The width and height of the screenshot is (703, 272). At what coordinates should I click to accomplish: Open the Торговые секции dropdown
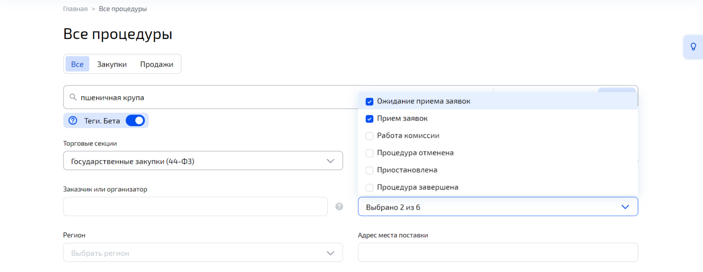pyautogui.click(x=203, y=161)
